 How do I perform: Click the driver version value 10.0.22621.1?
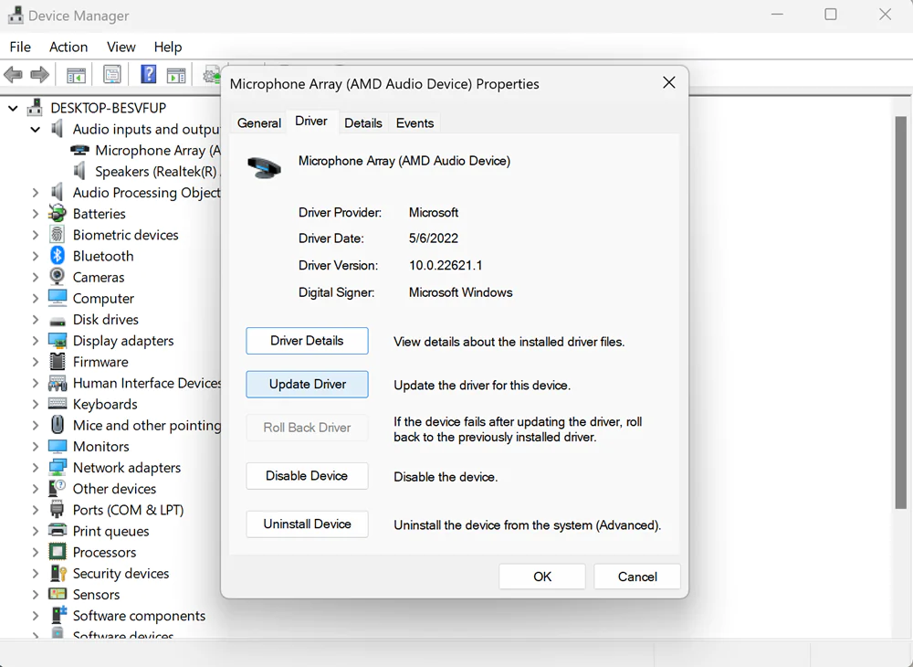tap(446, 266)
